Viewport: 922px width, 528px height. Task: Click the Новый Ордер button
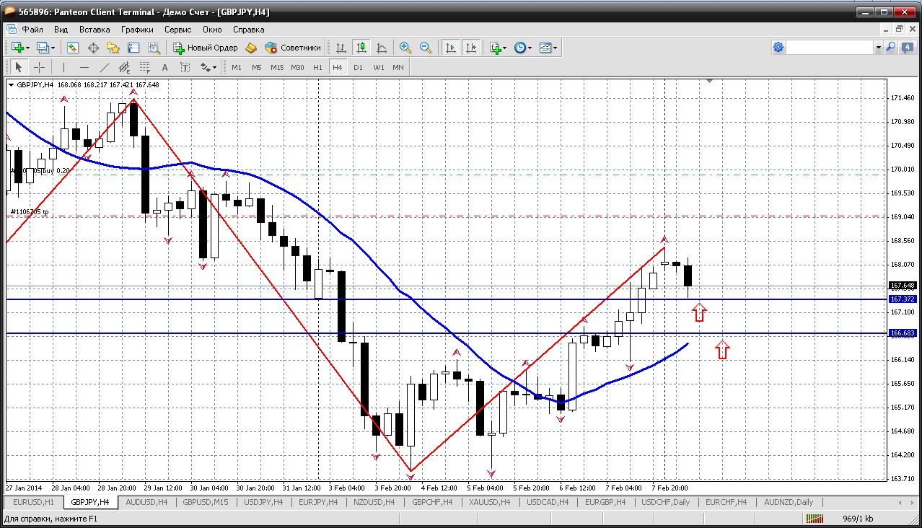[x=206, y=48]
